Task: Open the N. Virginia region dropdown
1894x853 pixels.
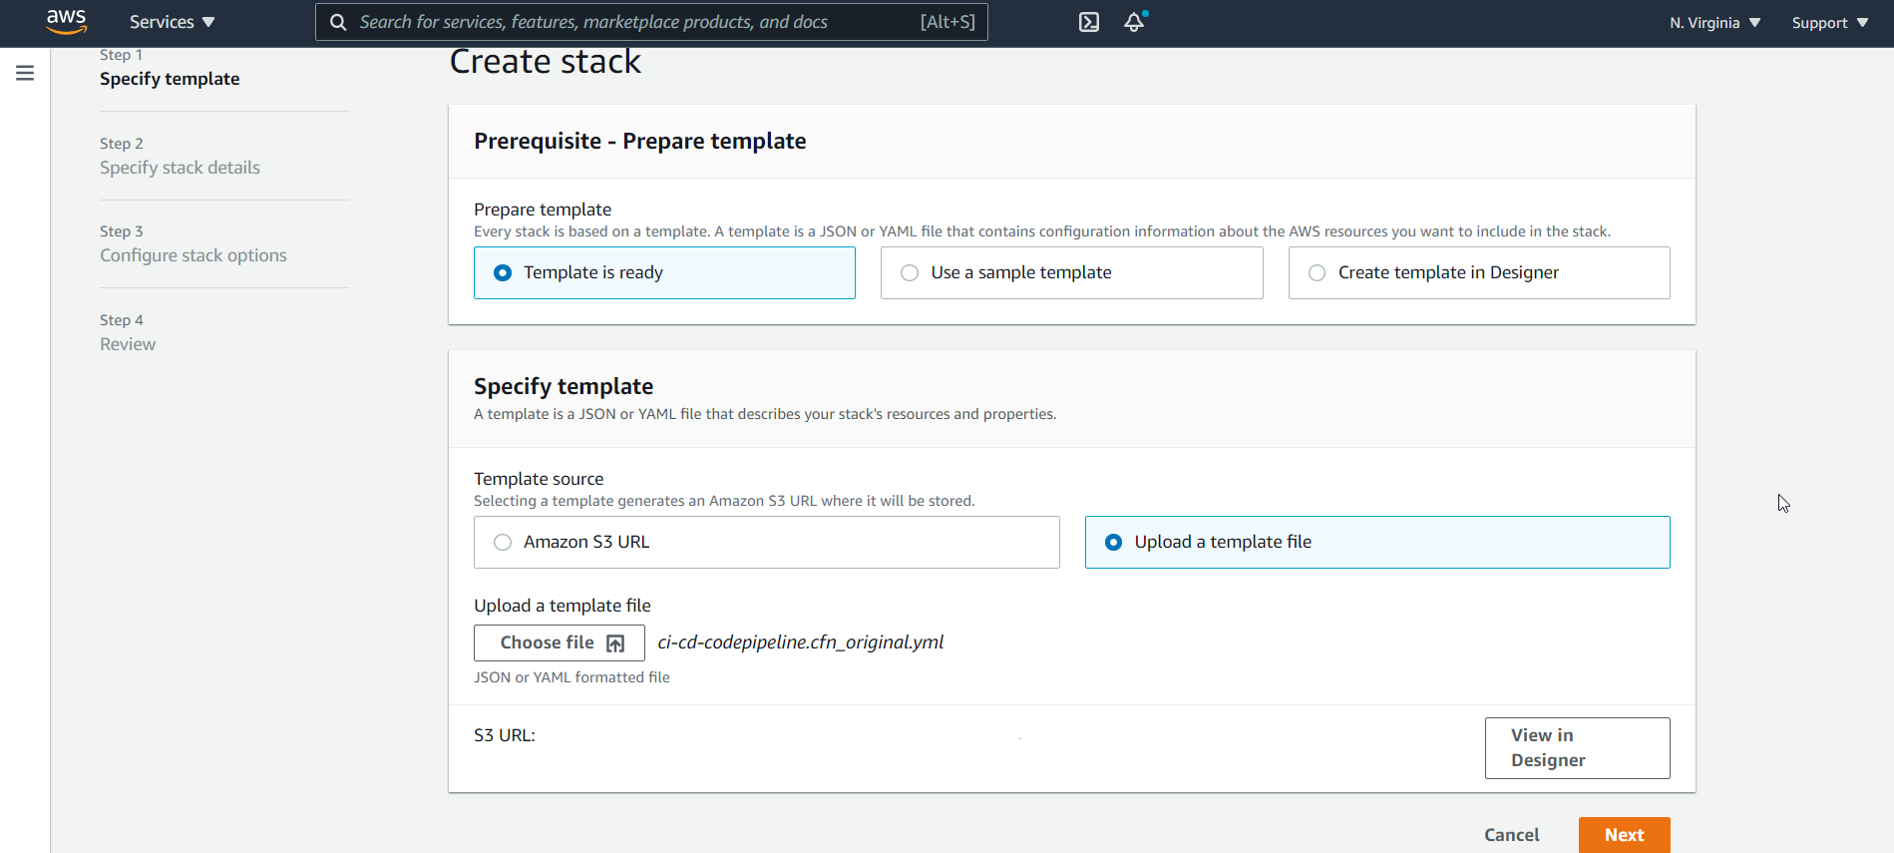Action: 1714,22
